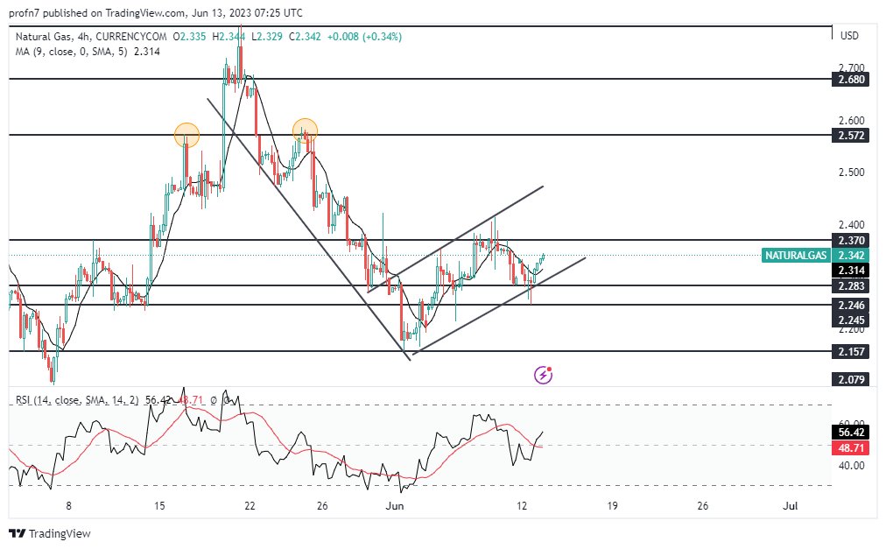The height and width of the screenshot is (549, 886).
Task: Click the MA (9, close, 0, SMA, 5) legend
Action: click(x=71, y=52)
